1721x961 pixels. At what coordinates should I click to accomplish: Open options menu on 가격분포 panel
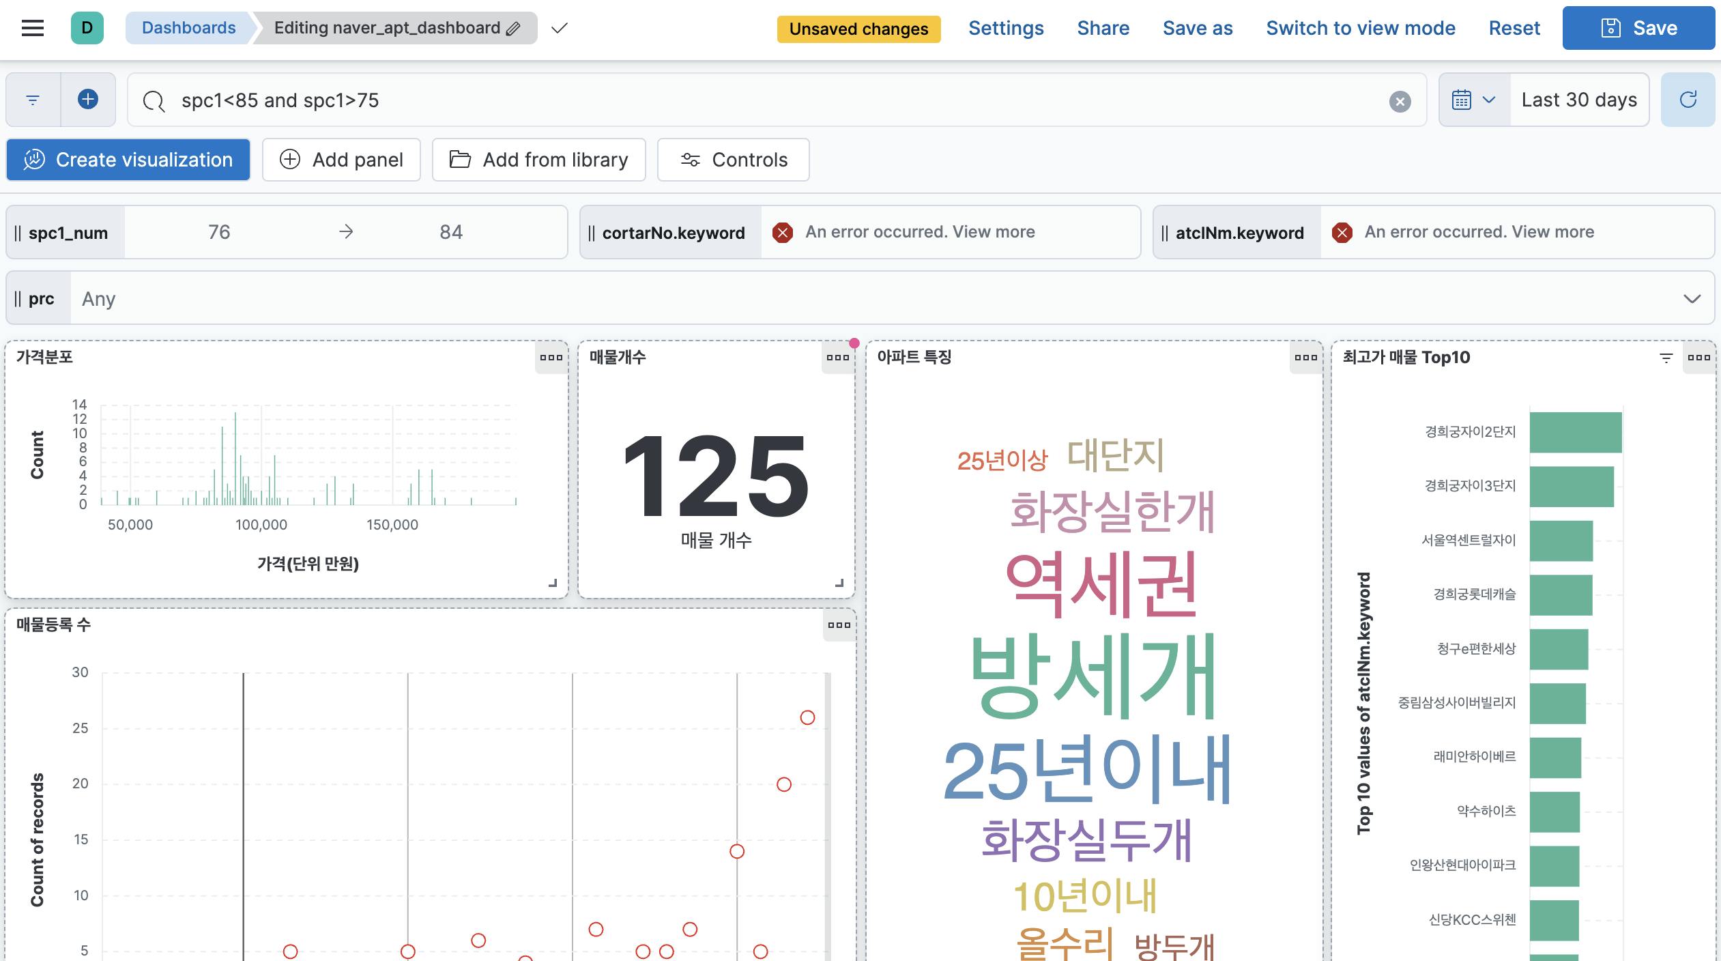click(x=551, y=357)
